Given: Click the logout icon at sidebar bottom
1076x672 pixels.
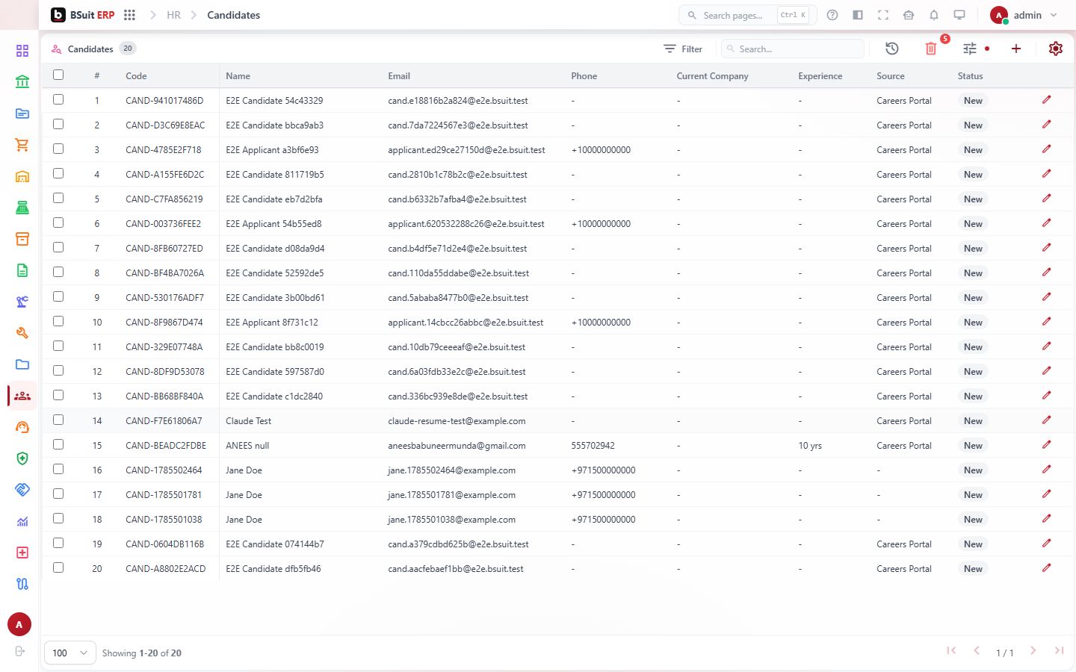Looking at the screenshot, I should coord(20,651).
